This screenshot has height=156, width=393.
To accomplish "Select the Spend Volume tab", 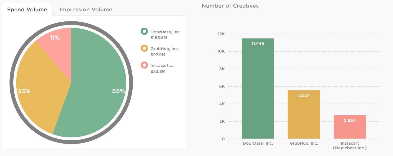I will [x=27, y=10].
